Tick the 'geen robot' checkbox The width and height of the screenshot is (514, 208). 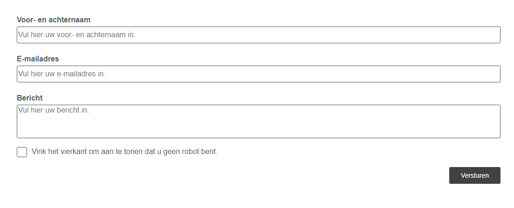[x=22, y=152]
